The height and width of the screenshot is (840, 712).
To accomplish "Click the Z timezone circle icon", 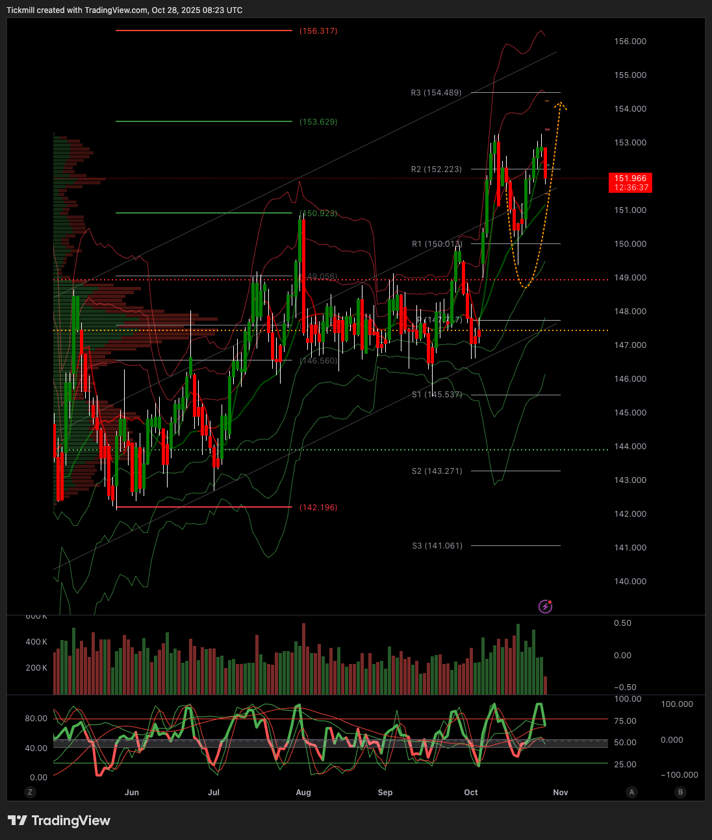I will pos(29,792).
